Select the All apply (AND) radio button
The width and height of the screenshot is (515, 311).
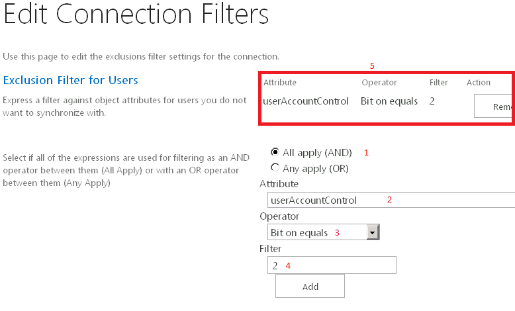point(275,152)
